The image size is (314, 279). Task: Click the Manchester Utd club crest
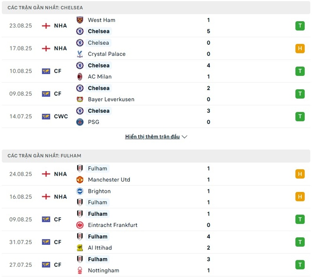point(80,180)
